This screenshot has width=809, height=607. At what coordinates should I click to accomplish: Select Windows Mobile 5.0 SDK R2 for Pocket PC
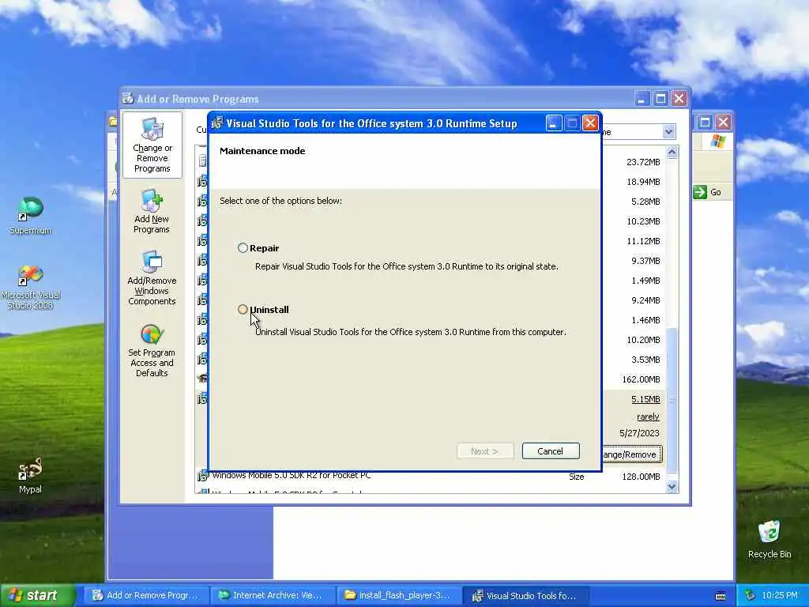[291, 475]
